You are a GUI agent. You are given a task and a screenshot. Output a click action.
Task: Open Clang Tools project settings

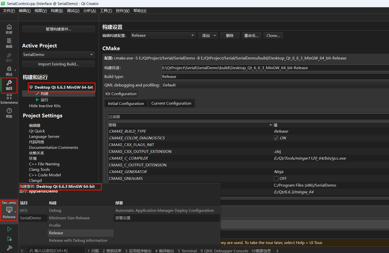(39, 169)
